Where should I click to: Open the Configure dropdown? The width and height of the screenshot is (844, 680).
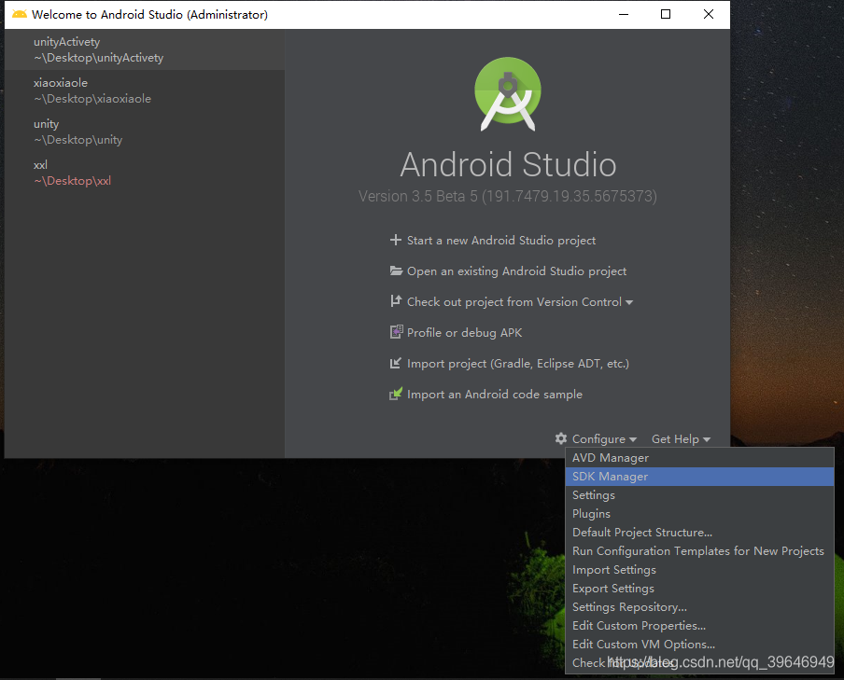tap(603, 439)
